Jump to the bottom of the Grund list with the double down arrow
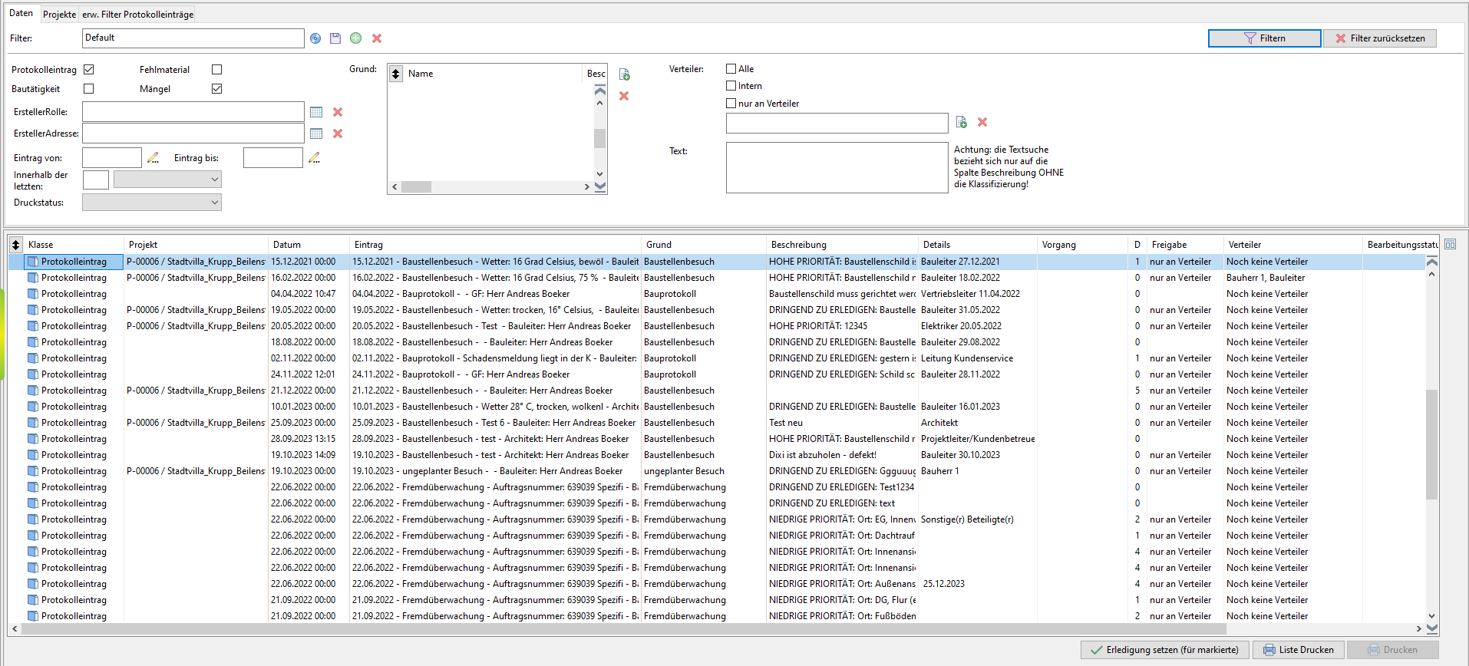Viewport: 1469px width, 666px height. coord(600,186)
